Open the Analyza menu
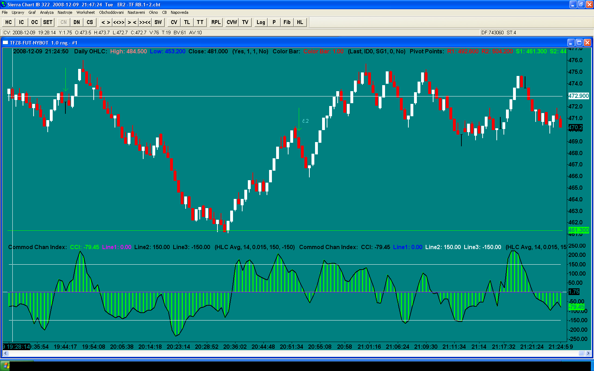 (47, 12)
